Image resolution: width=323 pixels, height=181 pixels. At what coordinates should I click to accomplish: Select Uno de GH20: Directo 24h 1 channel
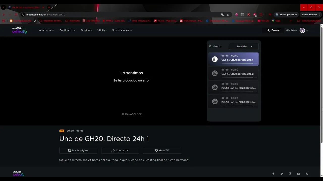tap(233, 59)
